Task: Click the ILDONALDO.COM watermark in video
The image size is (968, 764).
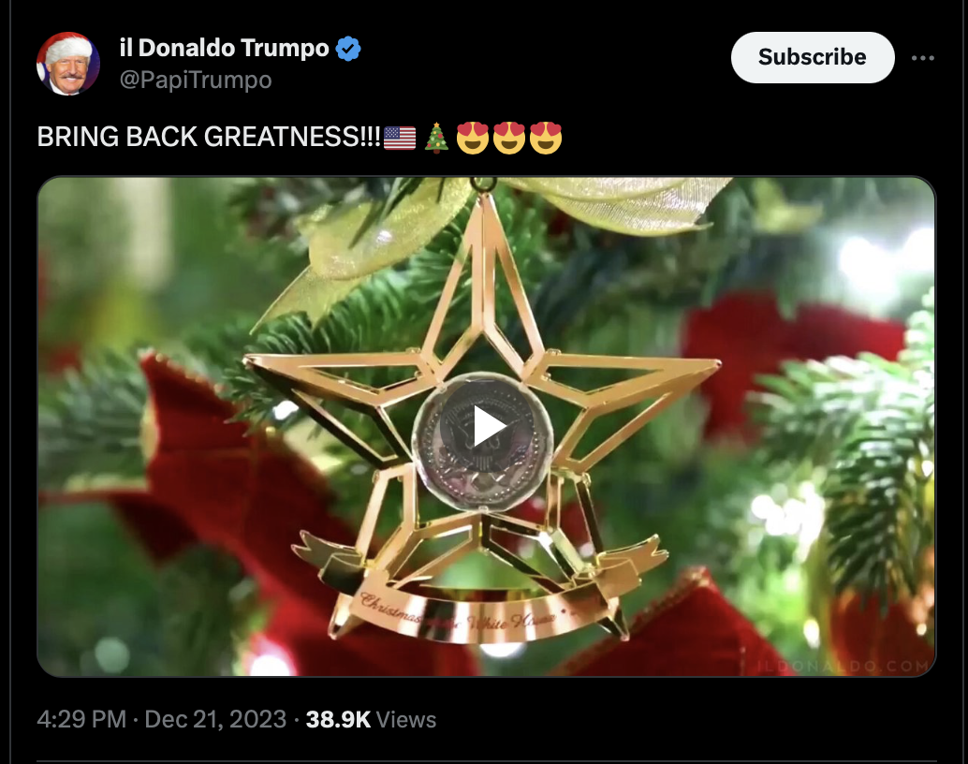Action: coord(843,666)
